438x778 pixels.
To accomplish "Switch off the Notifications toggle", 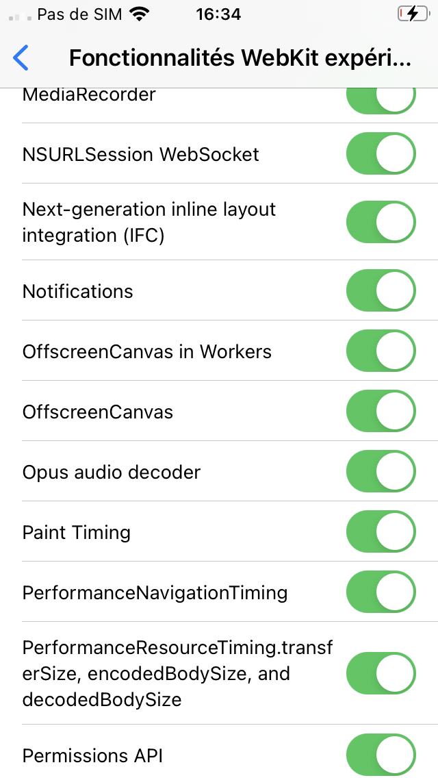I will (x=381, y=290).
